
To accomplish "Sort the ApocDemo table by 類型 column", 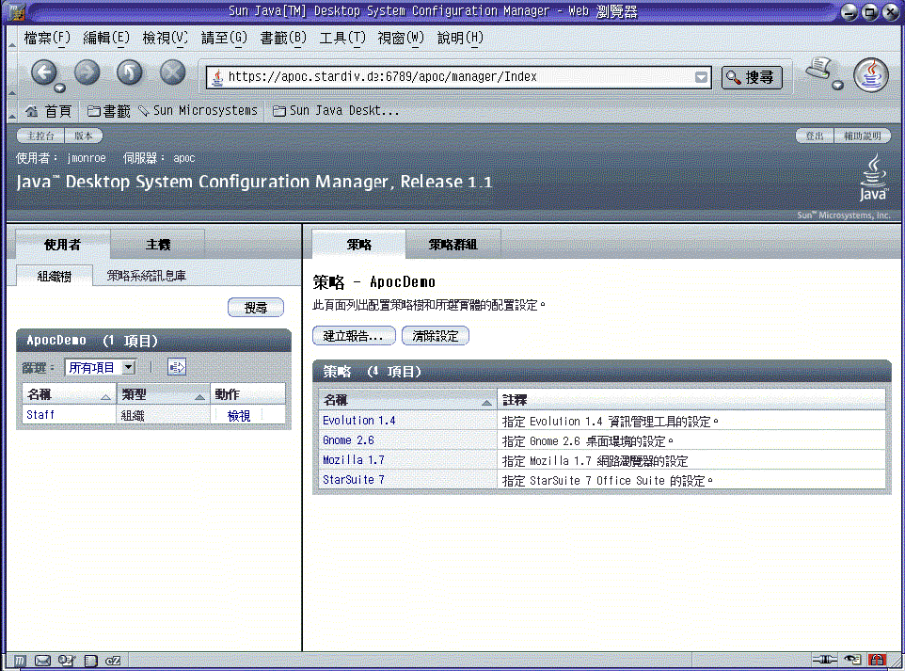I will (x=164, y=395).
